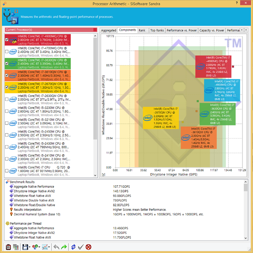Click the question mark help button
The width and height of the screenshot is (253, 253).
[x=237, y=3]
